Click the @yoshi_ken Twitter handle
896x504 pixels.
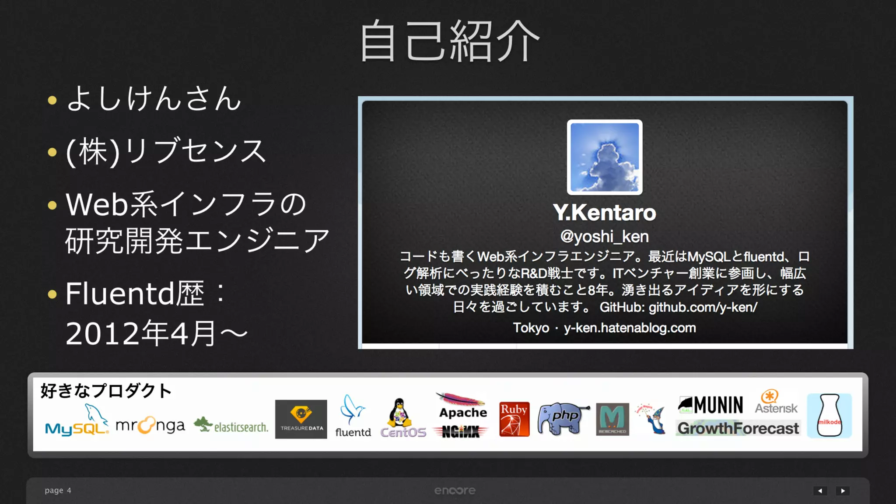[x=604, y=237]
